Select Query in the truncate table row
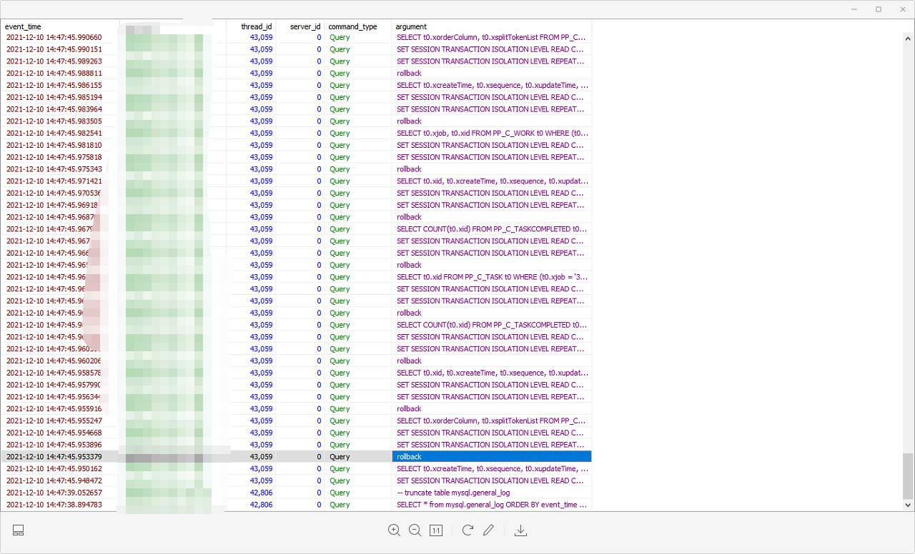This screenshot has height=554, width=915. (340, 493)
